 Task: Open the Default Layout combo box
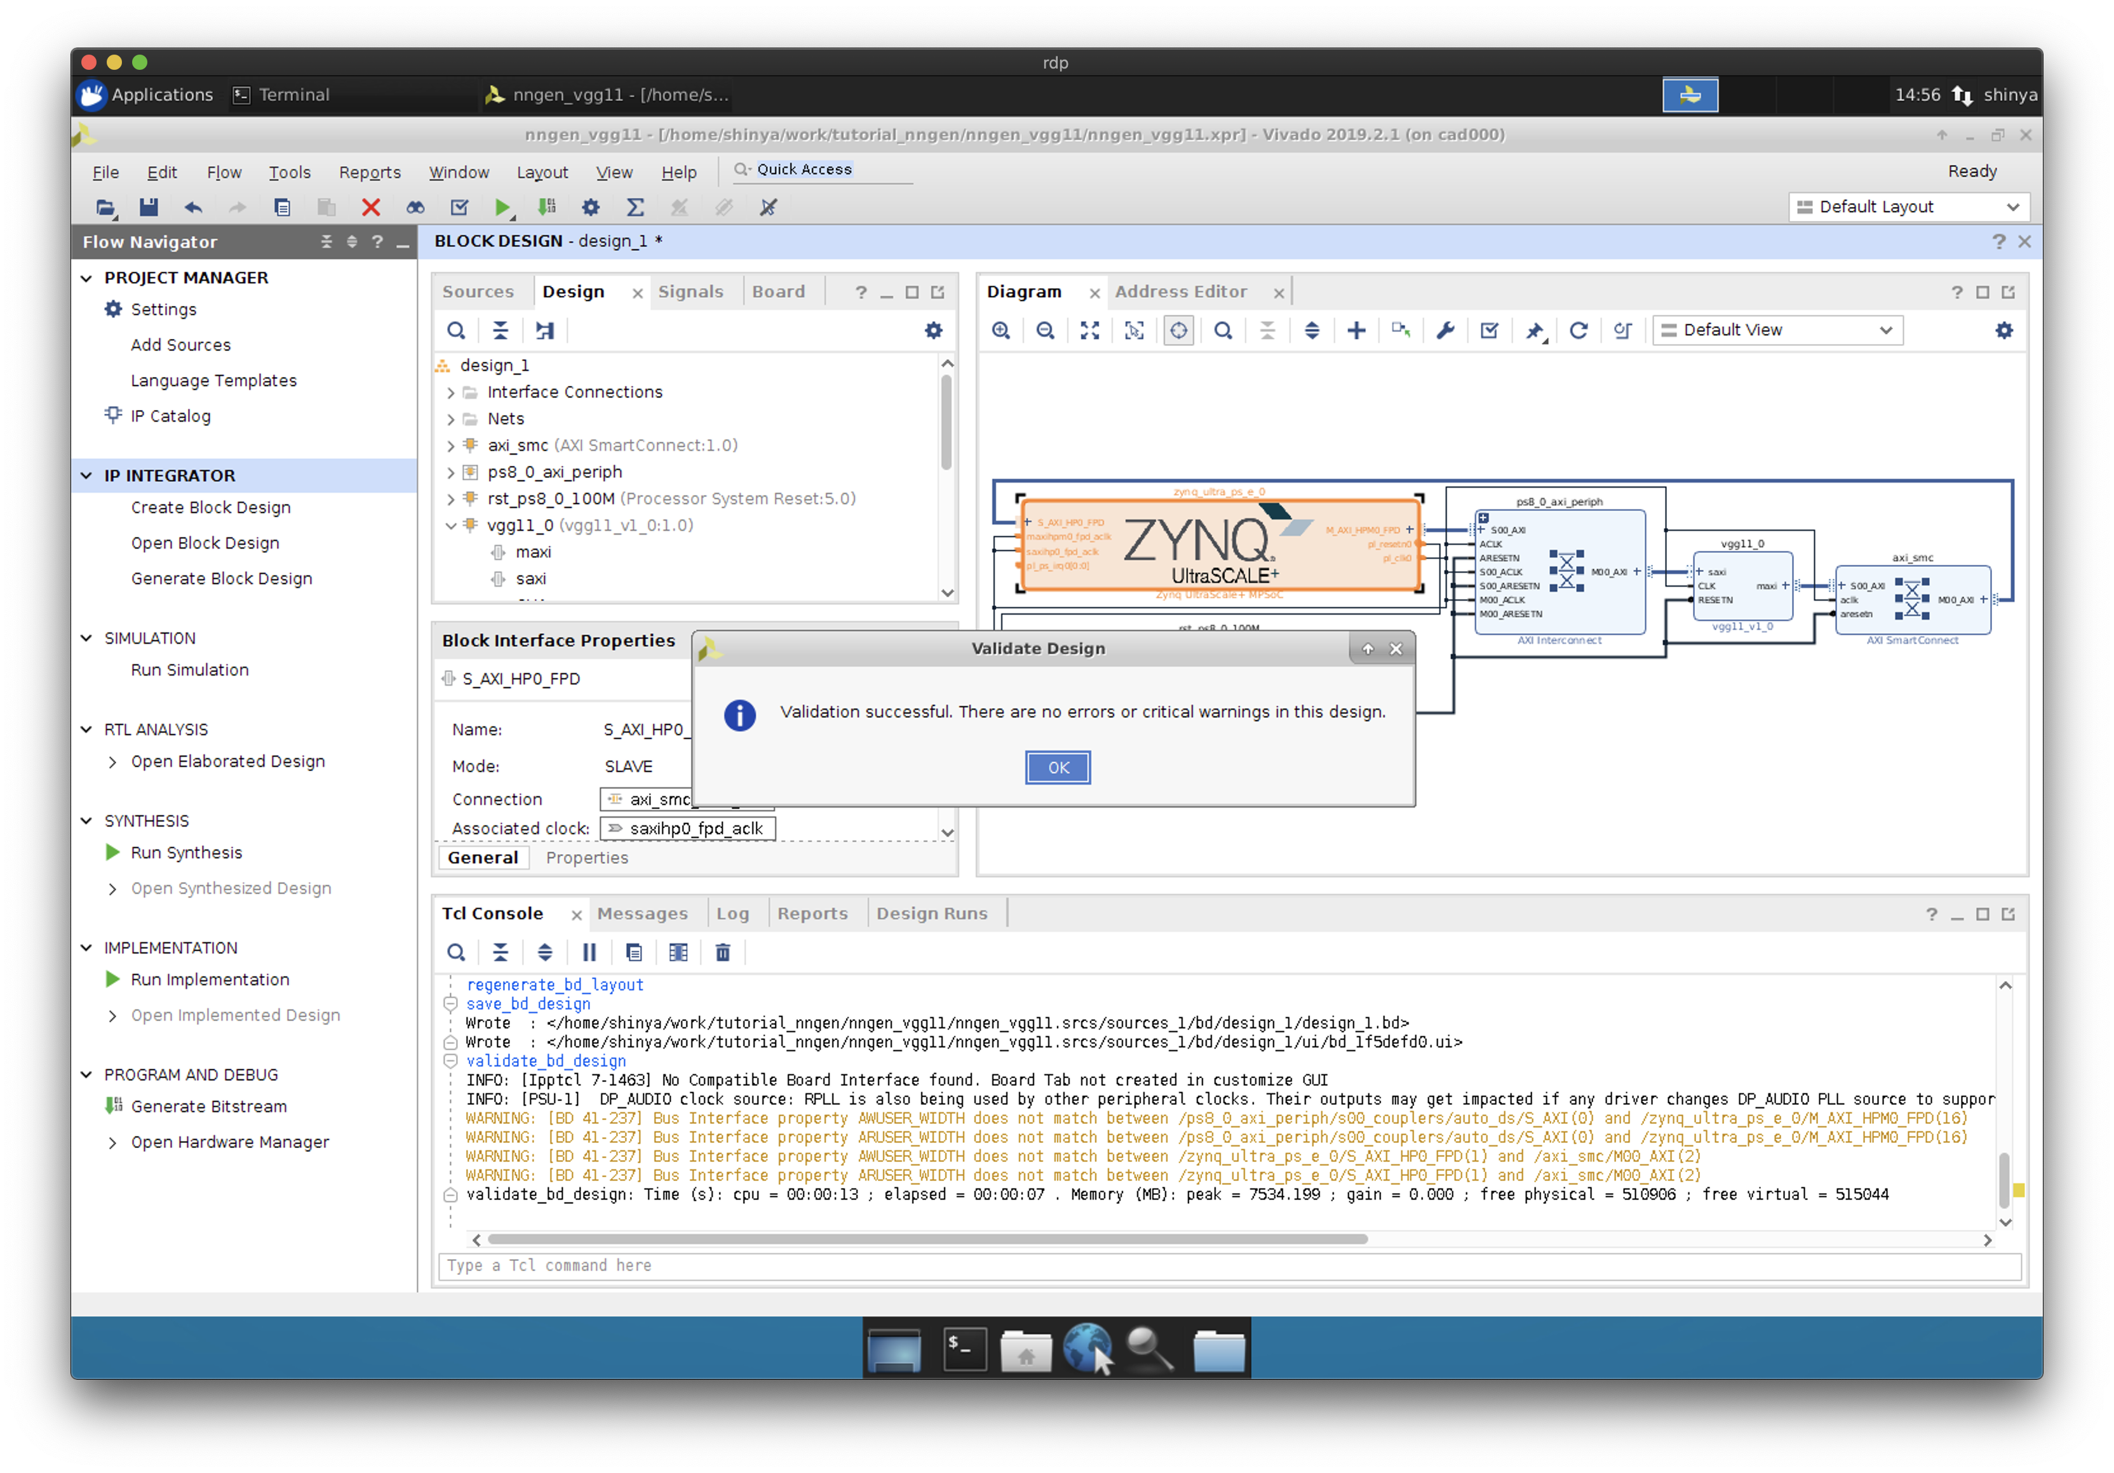1908,207
